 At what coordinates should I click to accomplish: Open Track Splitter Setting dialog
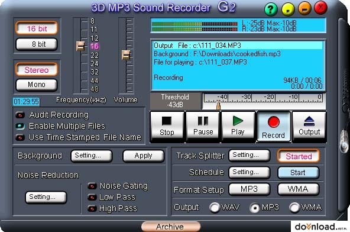click(x=249, y=155)
